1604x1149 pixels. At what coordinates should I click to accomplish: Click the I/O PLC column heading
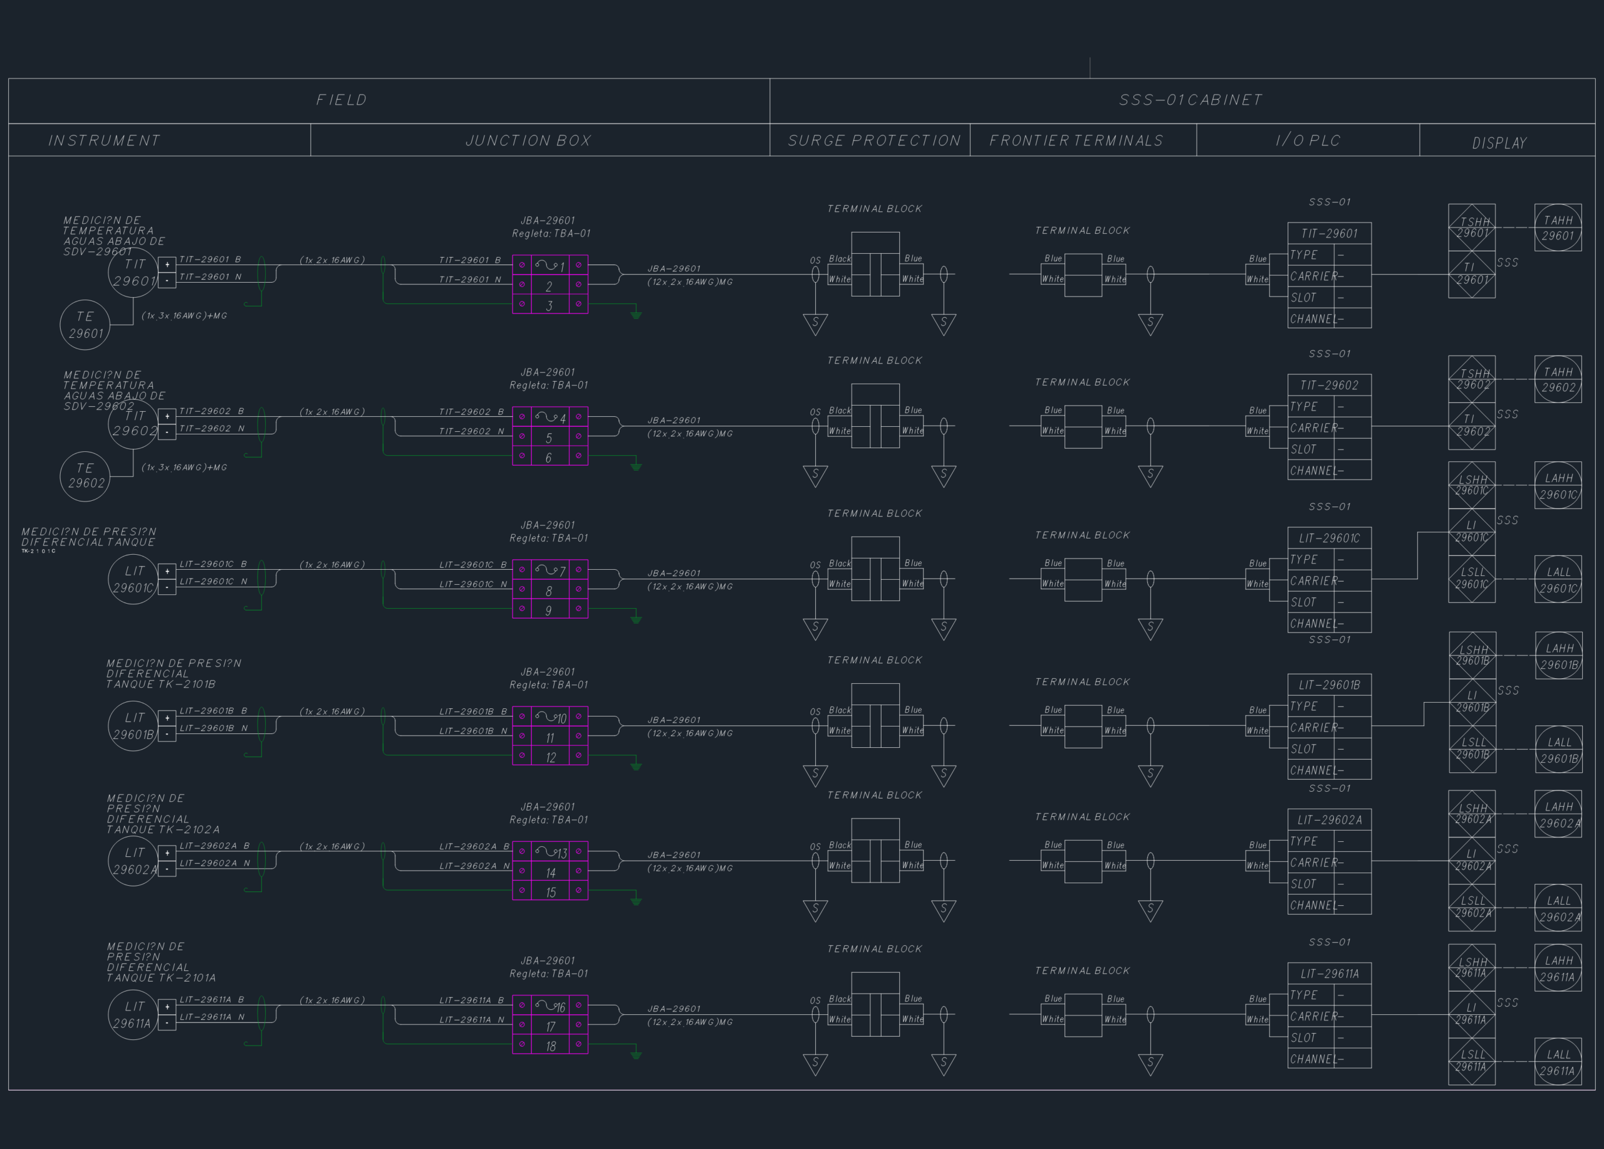pos(1308,141)
